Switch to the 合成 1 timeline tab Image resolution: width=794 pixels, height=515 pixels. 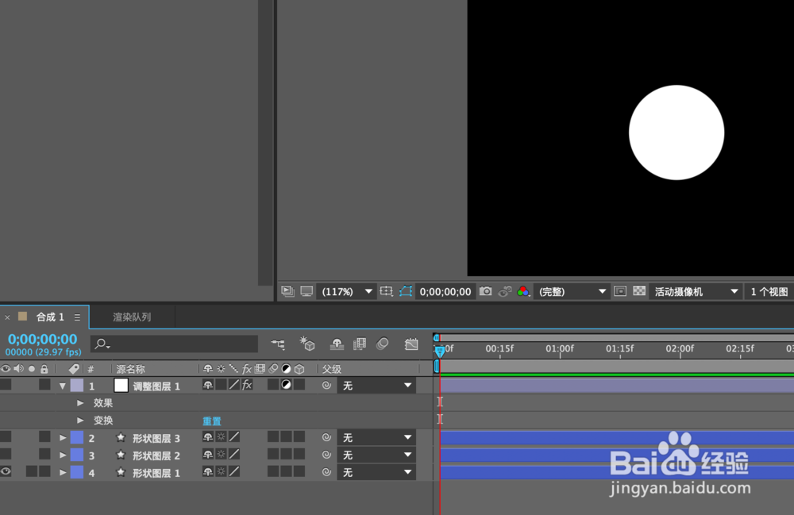[50, 317]
